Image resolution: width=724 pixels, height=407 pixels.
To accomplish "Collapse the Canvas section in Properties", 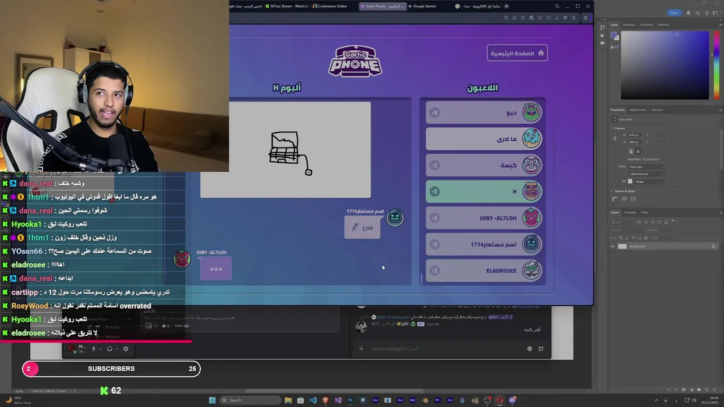I will click(611, 128).
